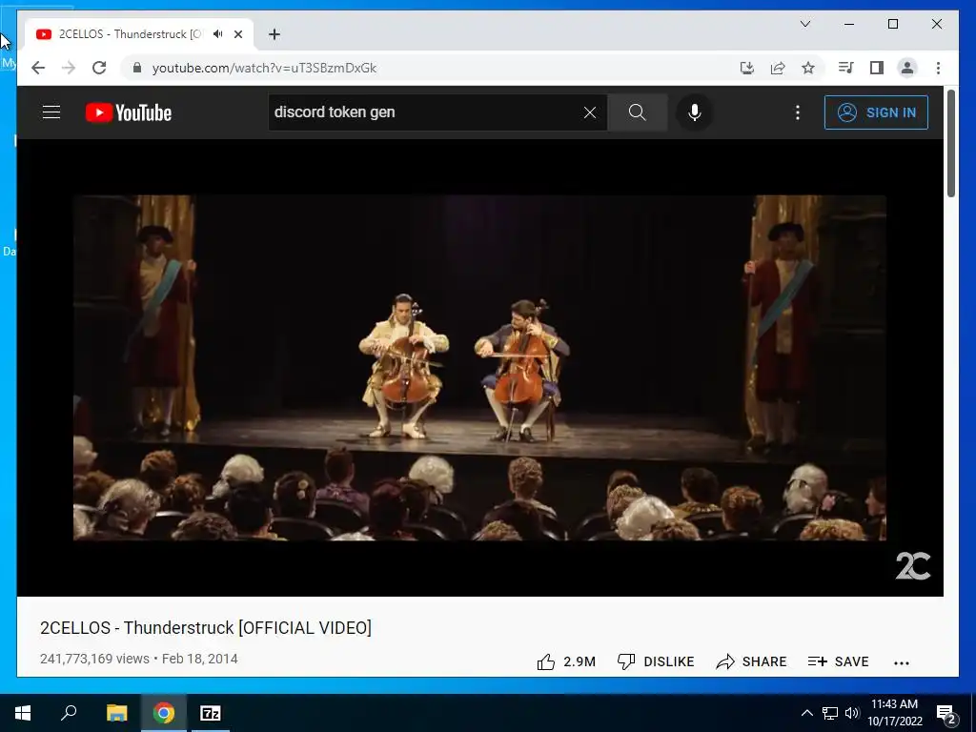Viewport: 976px width, 732px height.
Task: Click SAVE to add to playlist
Action: click(x=838, y=661)
